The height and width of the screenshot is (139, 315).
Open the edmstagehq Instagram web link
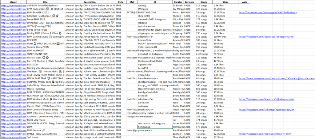[268, 13]
